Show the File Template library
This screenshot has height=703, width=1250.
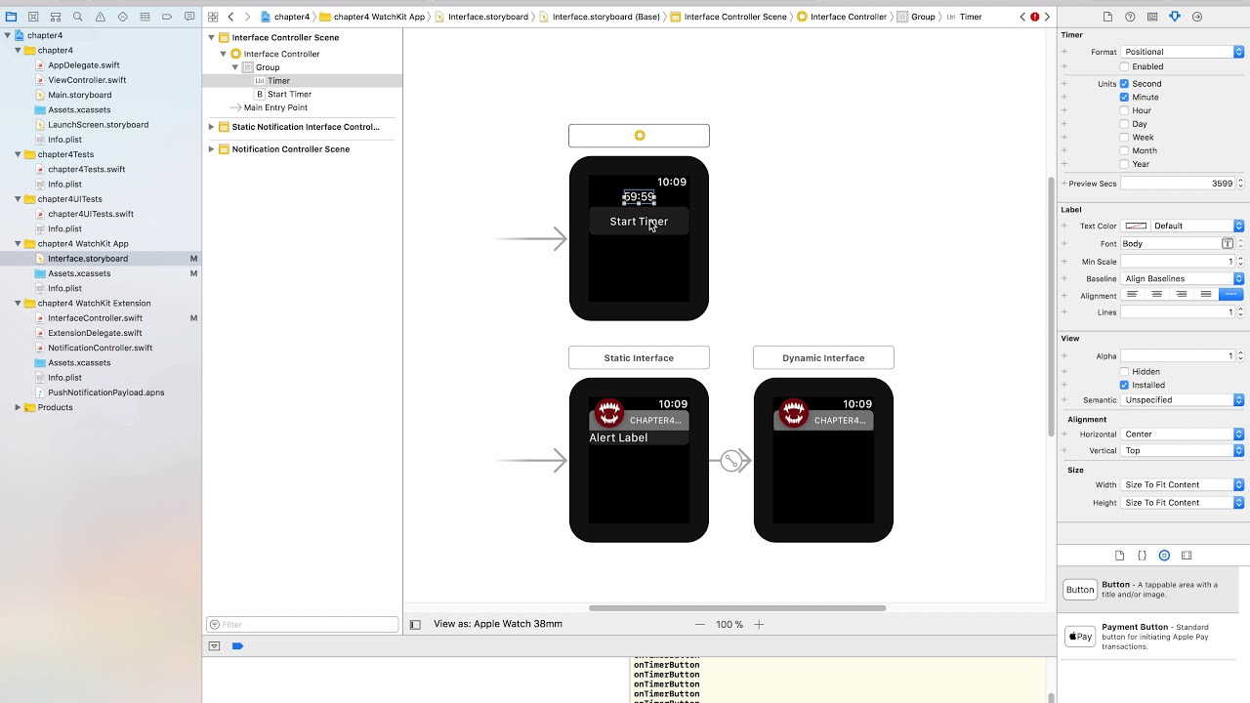click(1119, 556)
